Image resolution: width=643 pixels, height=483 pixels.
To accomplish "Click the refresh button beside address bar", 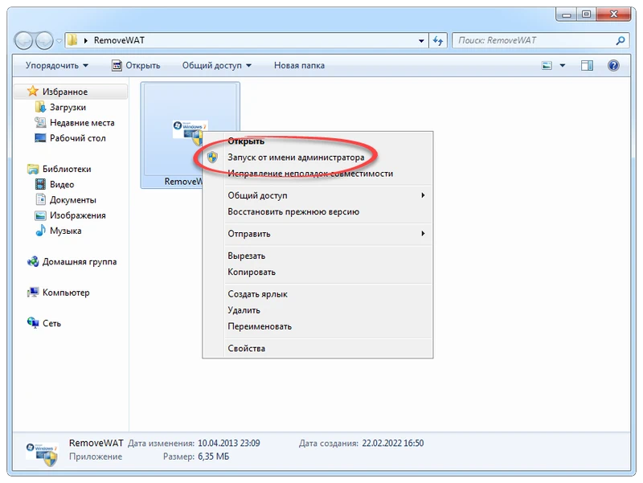I will click(x=438, y=41).
